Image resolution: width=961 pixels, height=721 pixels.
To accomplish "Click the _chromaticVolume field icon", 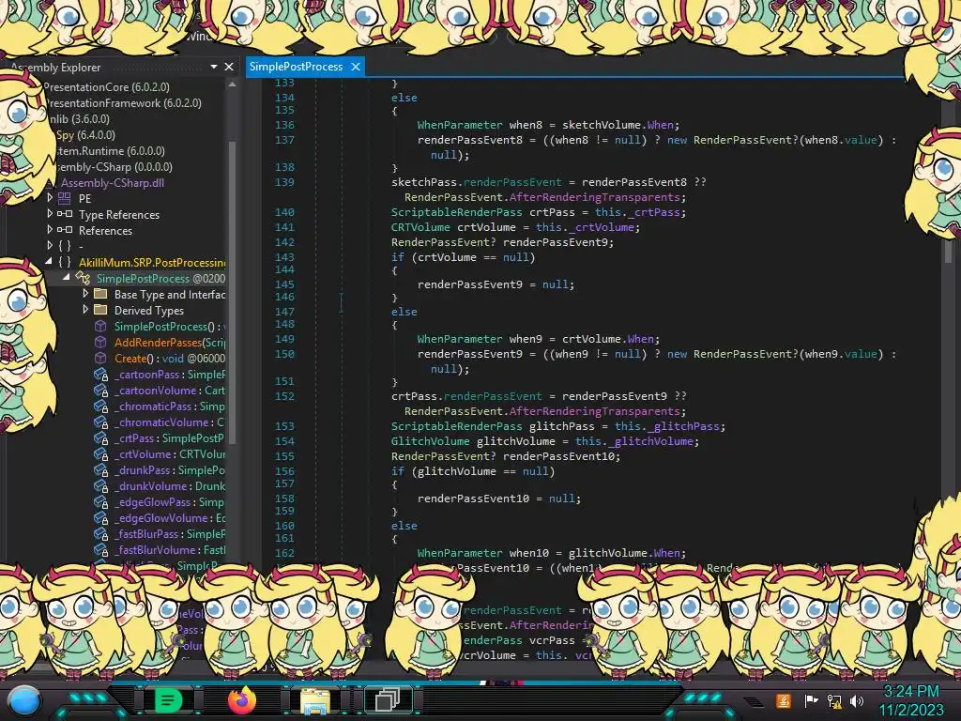I will [x=101, y=422].
